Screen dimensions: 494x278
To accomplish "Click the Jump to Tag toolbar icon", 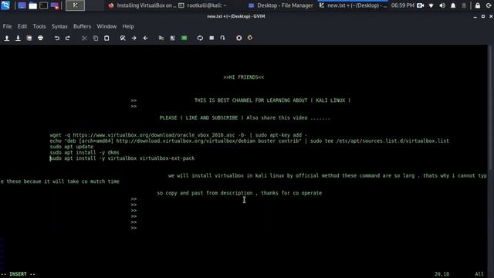I will tap(223, 38).
